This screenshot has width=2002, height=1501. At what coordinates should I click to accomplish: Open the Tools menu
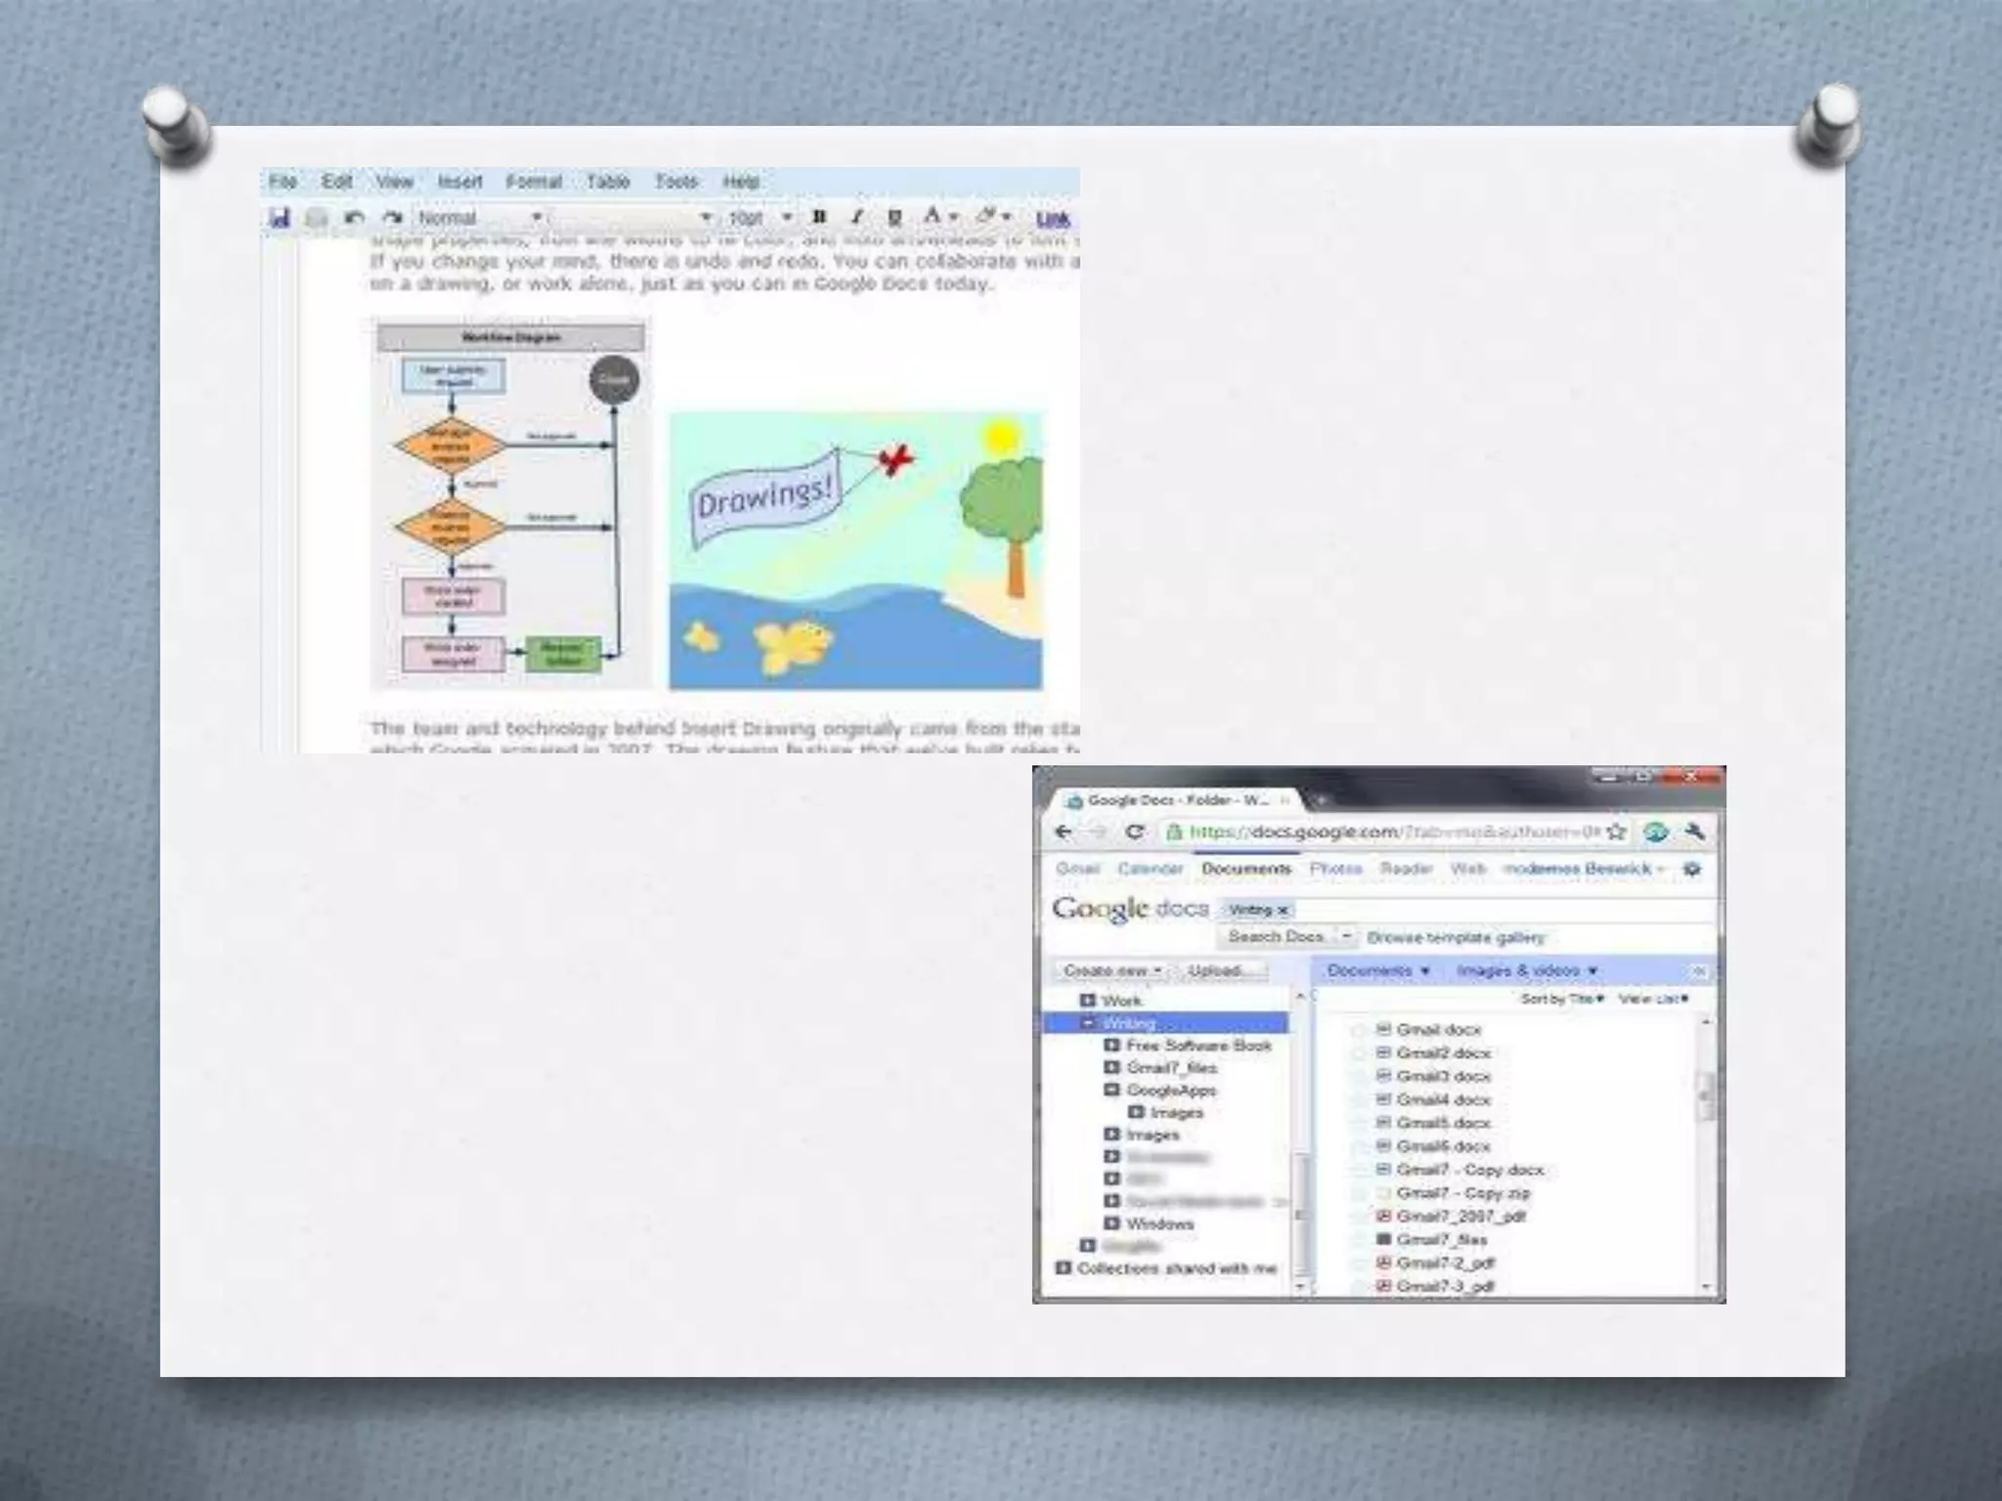pos(675,182)
